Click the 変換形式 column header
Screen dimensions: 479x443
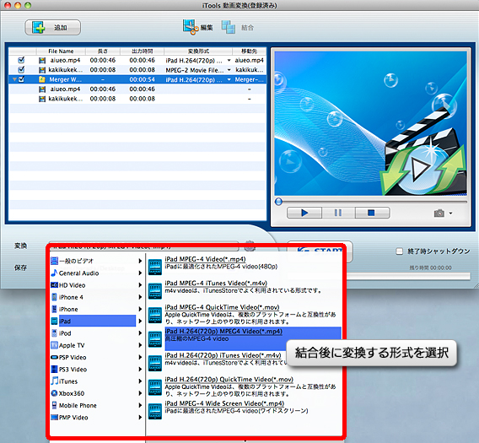[x=198, y=51]
